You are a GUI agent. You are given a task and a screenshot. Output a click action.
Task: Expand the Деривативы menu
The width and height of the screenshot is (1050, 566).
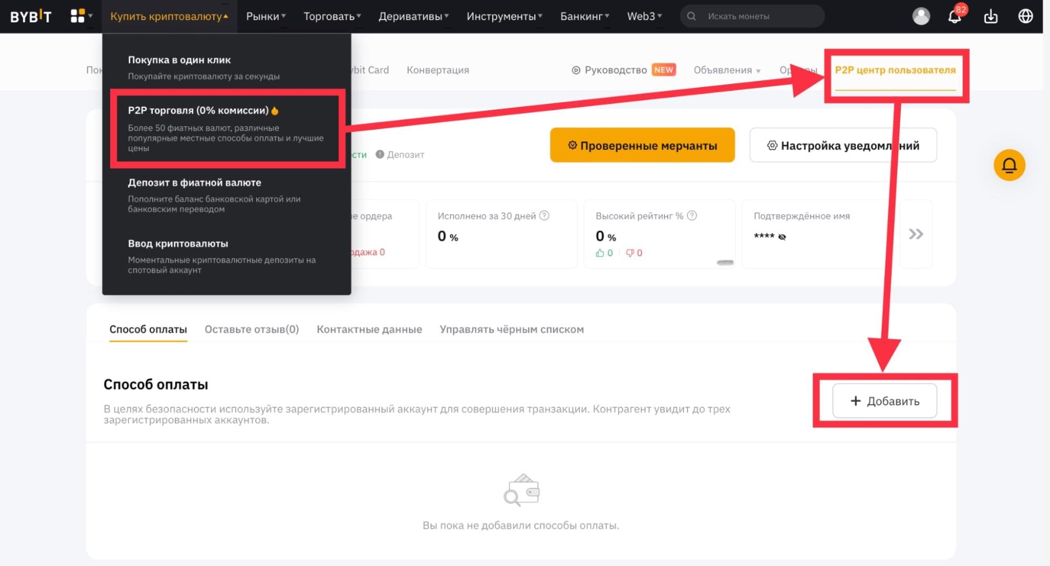pos(413,16)
